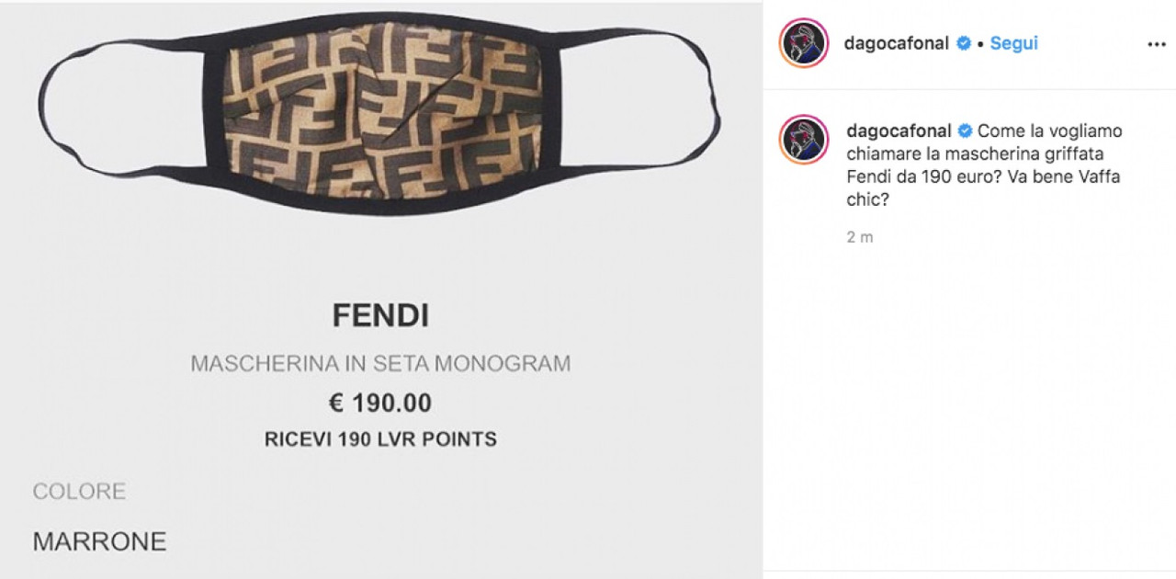The height and width of the screenshot is (579, 1176).
Task: Click the header dagocafonal profile avatar
Action: [805, 43]
